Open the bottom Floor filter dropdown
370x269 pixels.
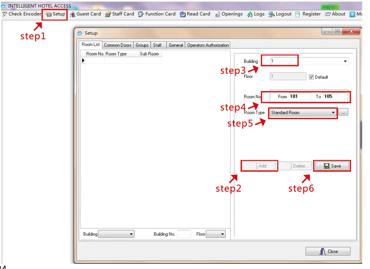click(x=223, y=234)
